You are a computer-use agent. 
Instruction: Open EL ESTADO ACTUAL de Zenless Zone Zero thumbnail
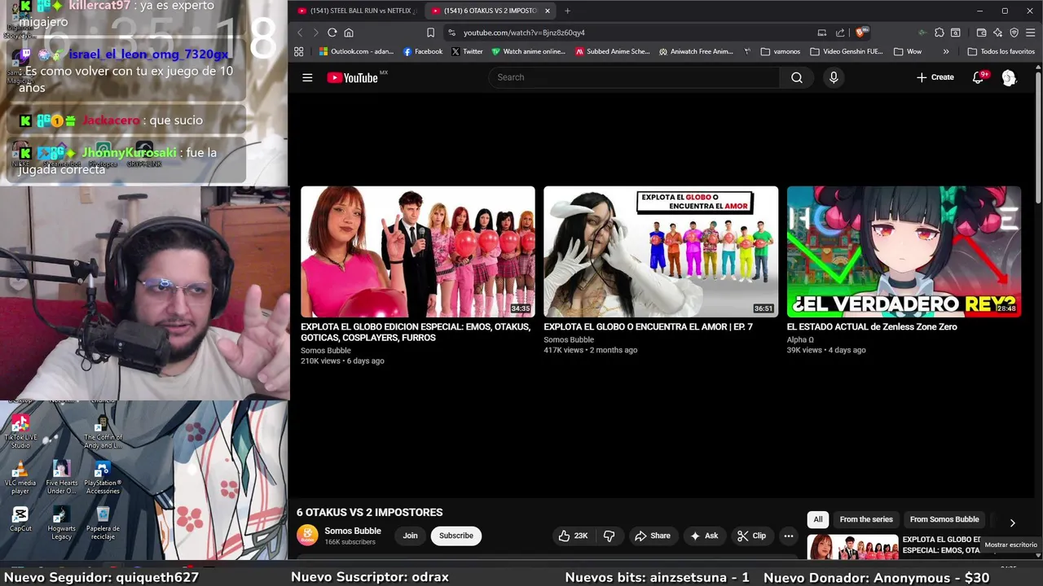(904, 251)
